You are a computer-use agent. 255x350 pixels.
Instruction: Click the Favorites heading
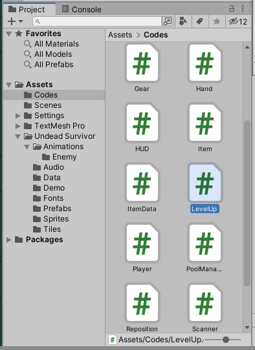43,34
